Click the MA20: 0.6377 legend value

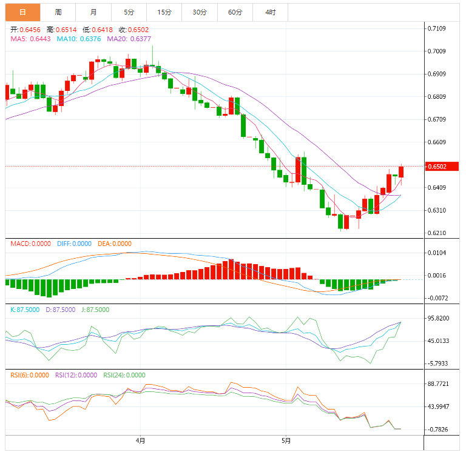(x=129, y=39)
